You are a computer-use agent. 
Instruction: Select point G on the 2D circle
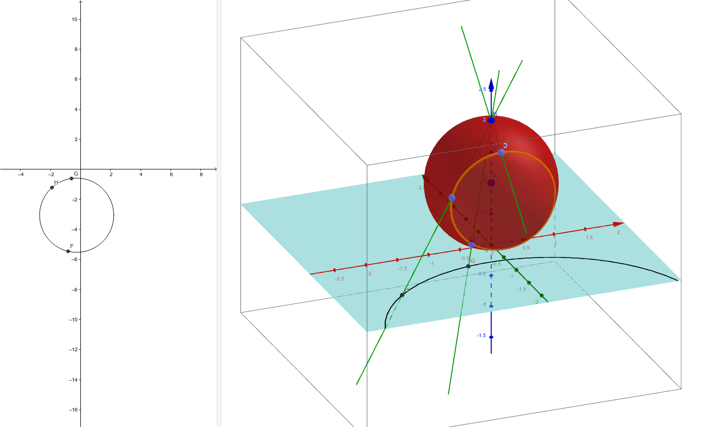tap(72, 179)
